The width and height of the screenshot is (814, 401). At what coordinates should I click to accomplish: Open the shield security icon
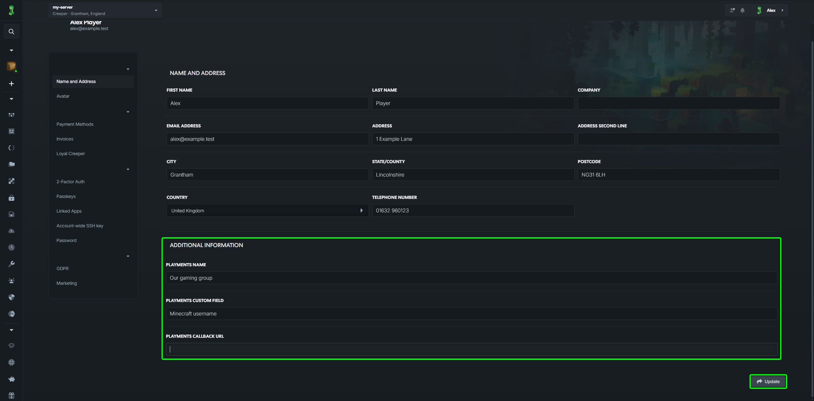[x=11, y=297]
